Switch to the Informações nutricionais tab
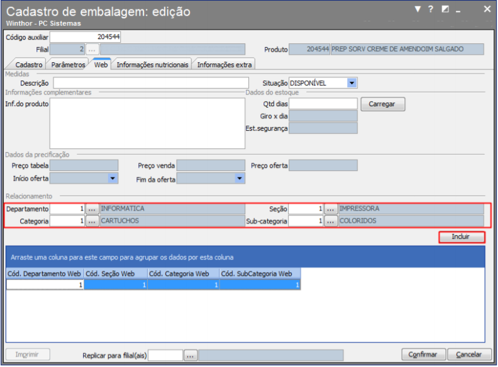498x367 pixels. coord(152,65)
